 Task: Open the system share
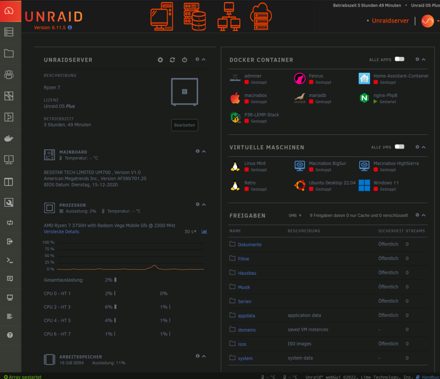[x=245, y=358]
